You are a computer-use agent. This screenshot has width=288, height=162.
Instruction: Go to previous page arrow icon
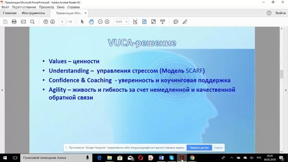pos(46,22)
